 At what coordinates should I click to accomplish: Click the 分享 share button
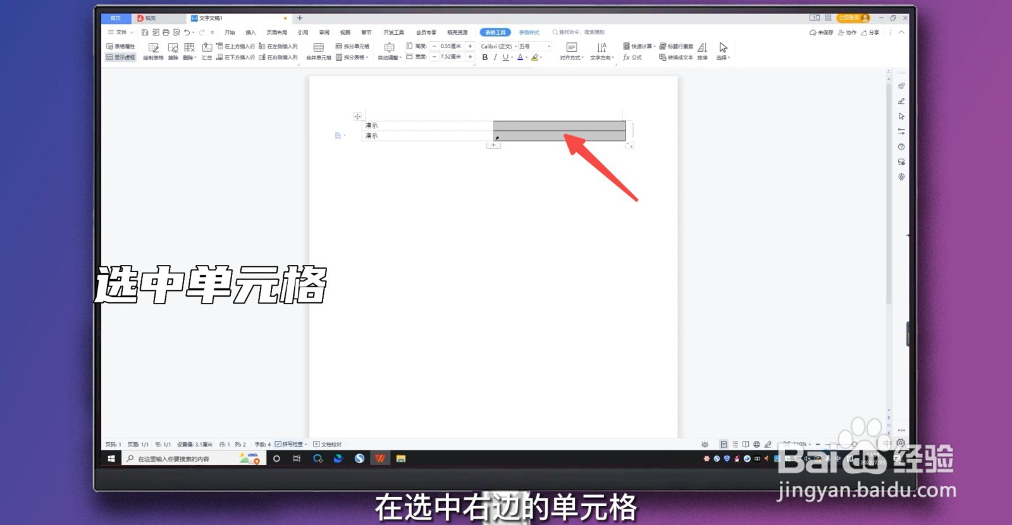870,32
